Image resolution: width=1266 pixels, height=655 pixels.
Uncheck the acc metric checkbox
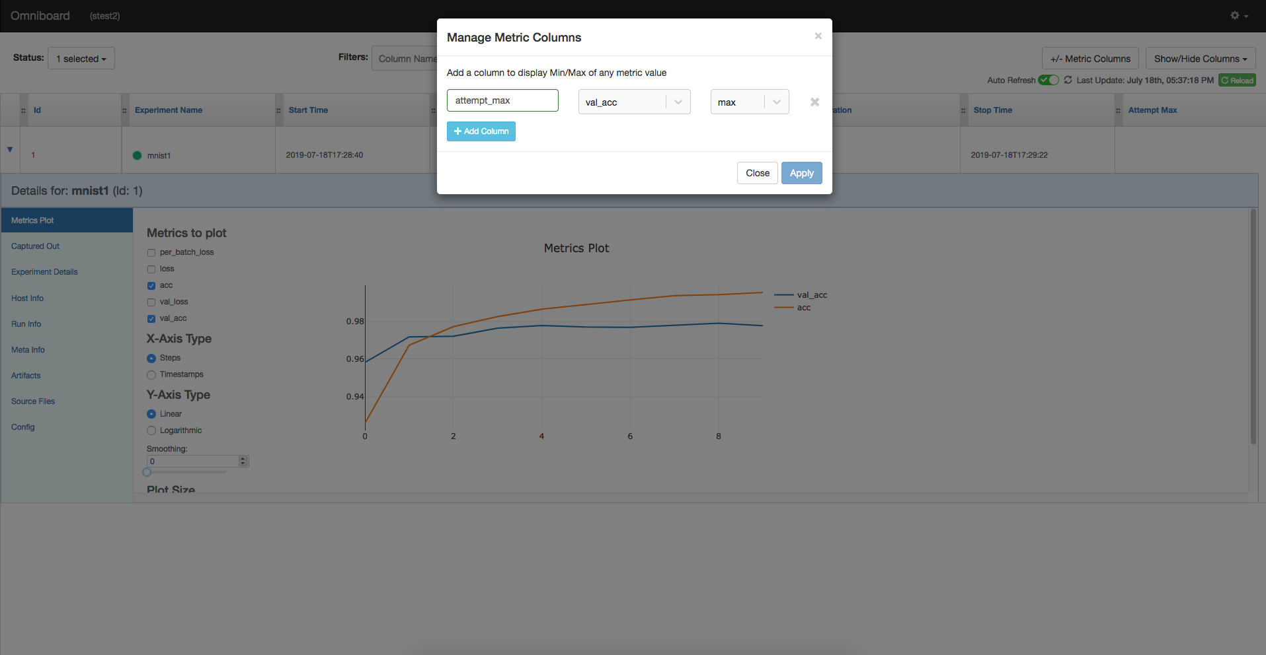pos(151,285)
